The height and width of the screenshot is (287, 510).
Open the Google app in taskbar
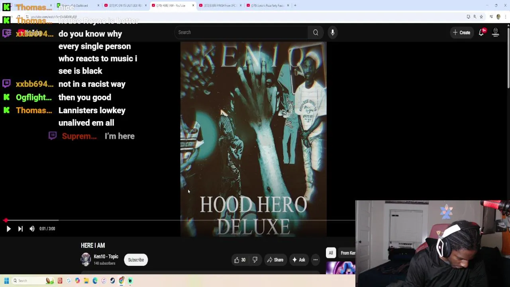(69, 281)
